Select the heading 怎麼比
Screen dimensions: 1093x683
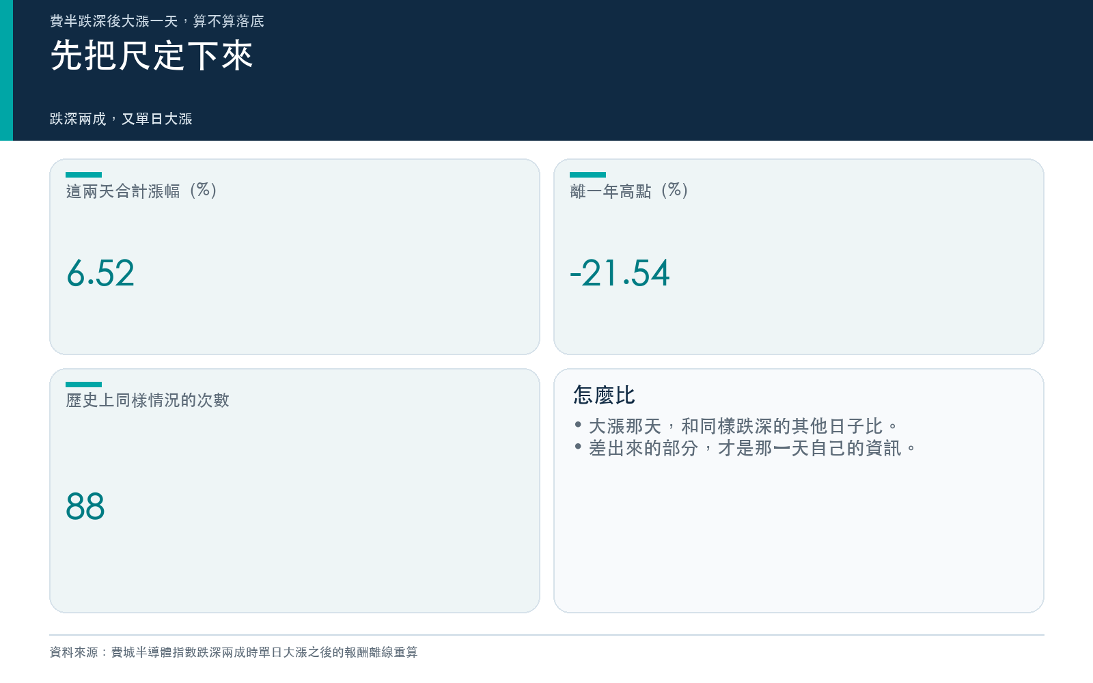(605, 395)
